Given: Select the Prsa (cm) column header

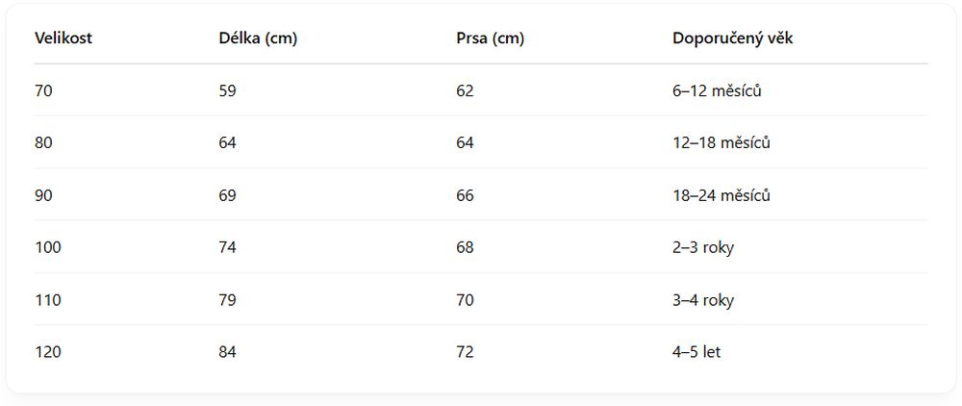Looking at the screenshot, I should coord(491,38).
